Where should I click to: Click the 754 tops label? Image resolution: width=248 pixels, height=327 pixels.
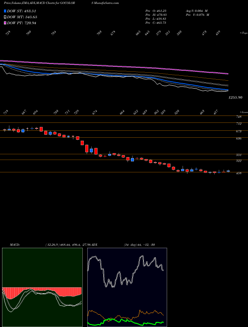click(54, 33)
